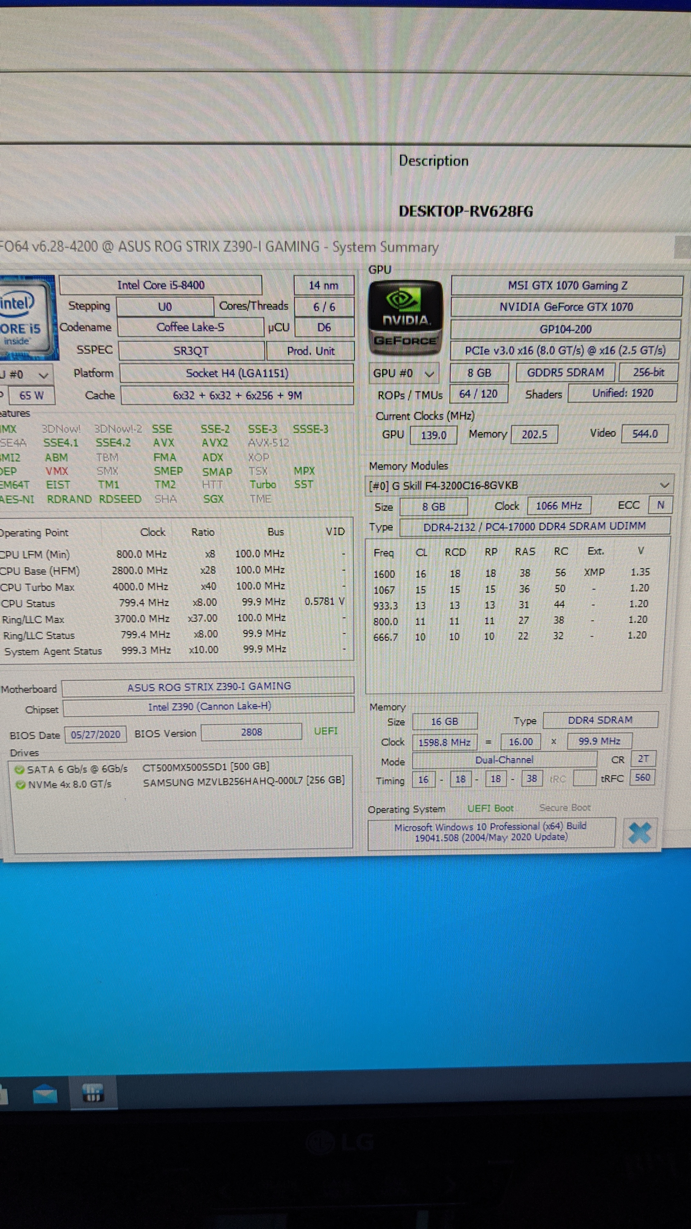Screen dimensions: 691x1229
Task: Click the ASUS ROG STRIX Z390-I GAMING motherboard field
Action: (208, 686)
